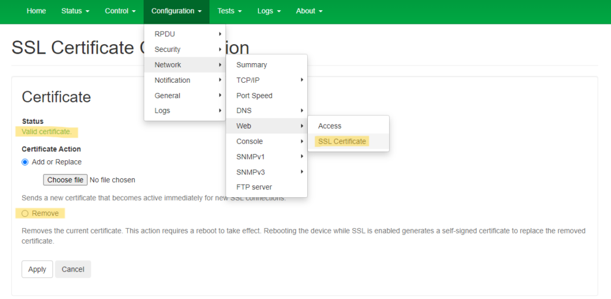Open the Tests dropdown in navbar
Screen dimensions: 611x299
[229, 11]
